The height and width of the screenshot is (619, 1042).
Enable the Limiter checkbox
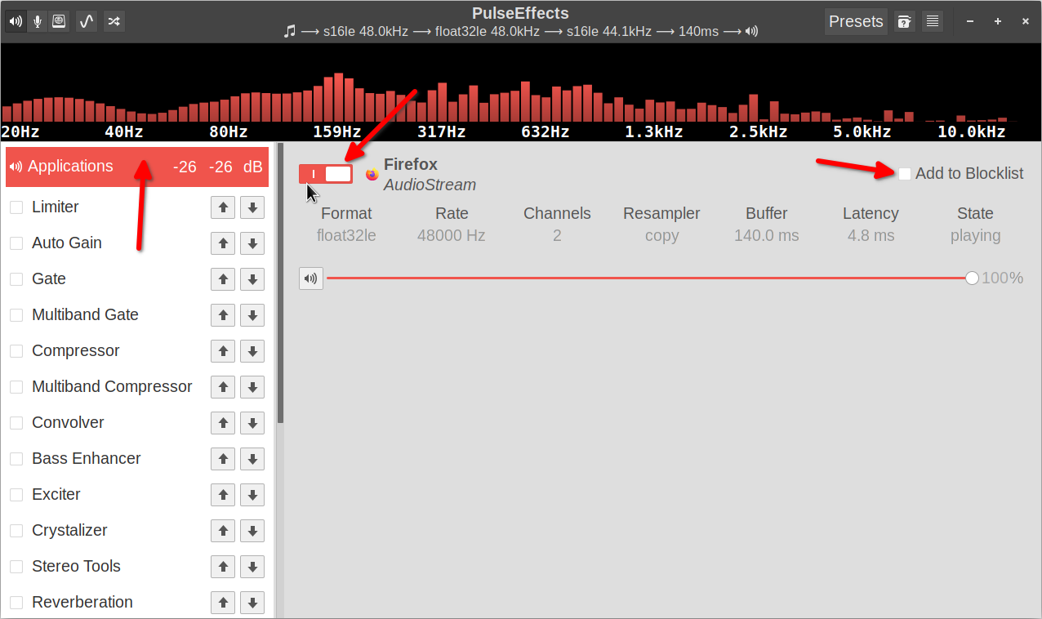click(16, 207)
